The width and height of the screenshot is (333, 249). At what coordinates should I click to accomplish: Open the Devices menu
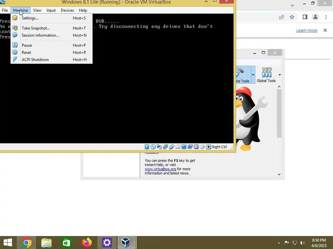[x=67, y=10]
